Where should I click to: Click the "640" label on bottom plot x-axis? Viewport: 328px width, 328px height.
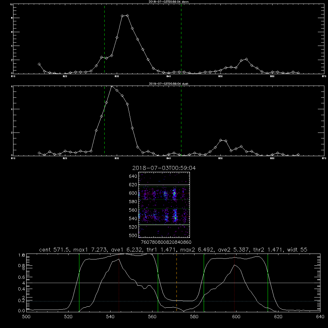(x=320, y=317)
